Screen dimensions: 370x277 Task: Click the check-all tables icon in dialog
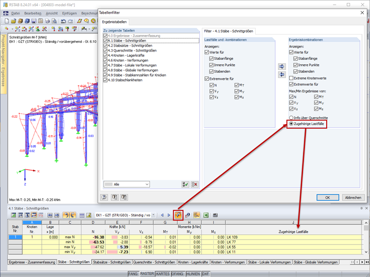pyautogui.click(x=185, y=185)
